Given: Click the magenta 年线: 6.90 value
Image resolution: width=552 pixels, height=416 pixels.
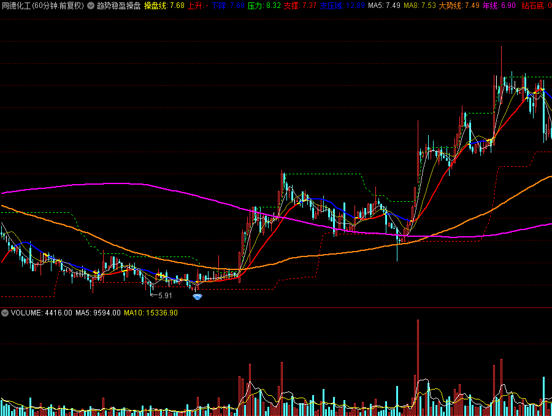Looking at the screenshot, I should click(x=499, y=6).
